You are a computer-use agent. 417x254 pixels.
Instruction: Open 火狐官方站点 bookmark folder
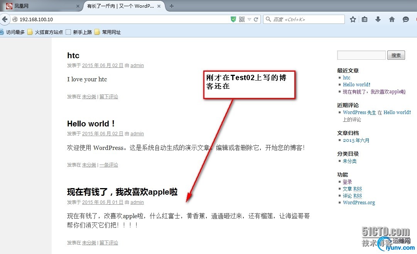click(45, 32)
